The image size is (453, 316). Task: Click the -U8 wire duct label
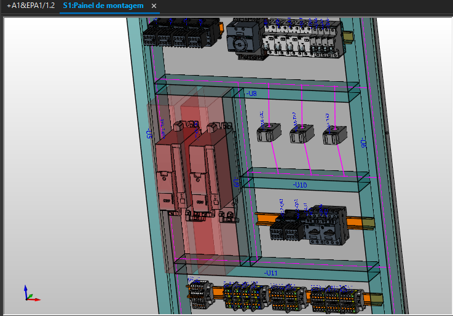251,93
